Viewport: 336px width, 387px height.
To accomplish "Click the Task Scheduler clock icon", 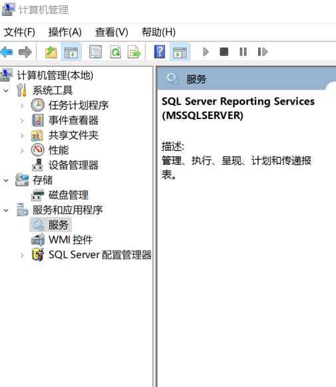I will 37,105.
